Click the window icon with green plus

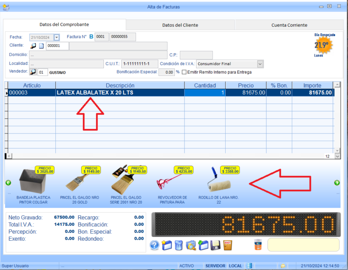(x=203, y=246)
